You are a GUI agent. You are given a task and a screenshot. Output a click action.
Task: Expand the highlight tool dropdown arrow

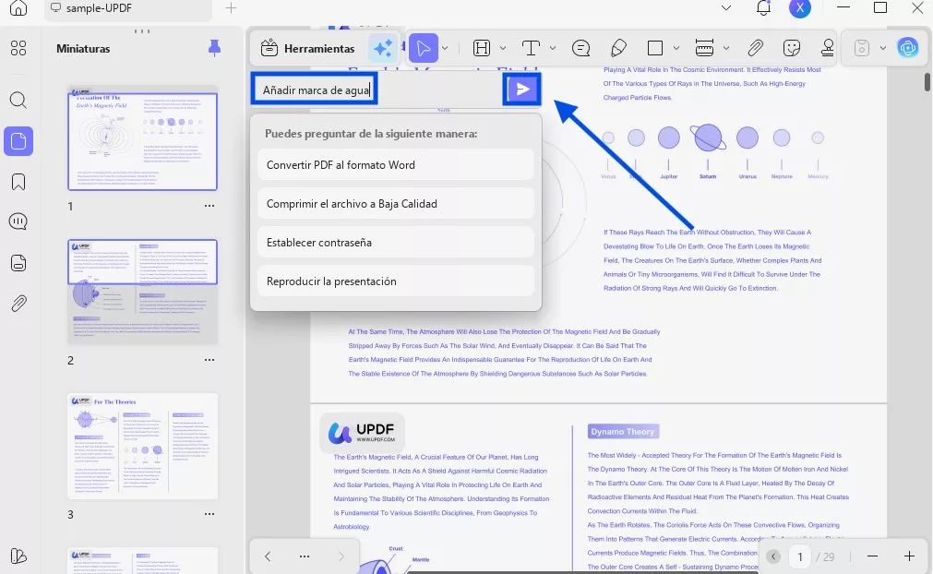click(x=503, y=48)
